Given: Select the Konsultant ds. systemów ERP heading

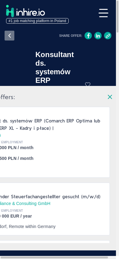Looking at the screenshot, I should click(55, 68).
